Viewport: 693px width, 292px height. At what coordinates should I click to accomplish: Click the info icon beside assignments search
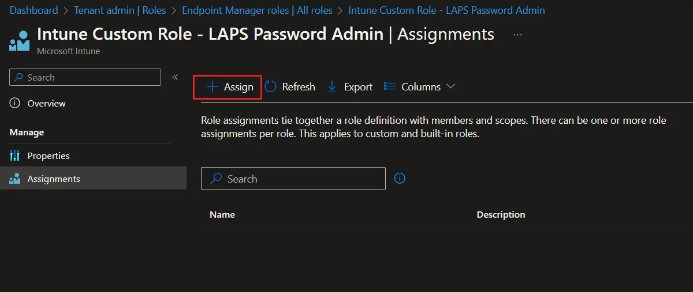click(400, 179)
